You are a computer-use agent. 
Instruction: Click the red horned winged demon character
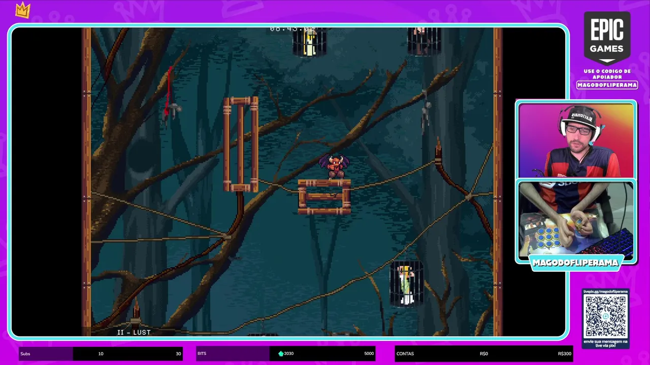coord(334,166)
